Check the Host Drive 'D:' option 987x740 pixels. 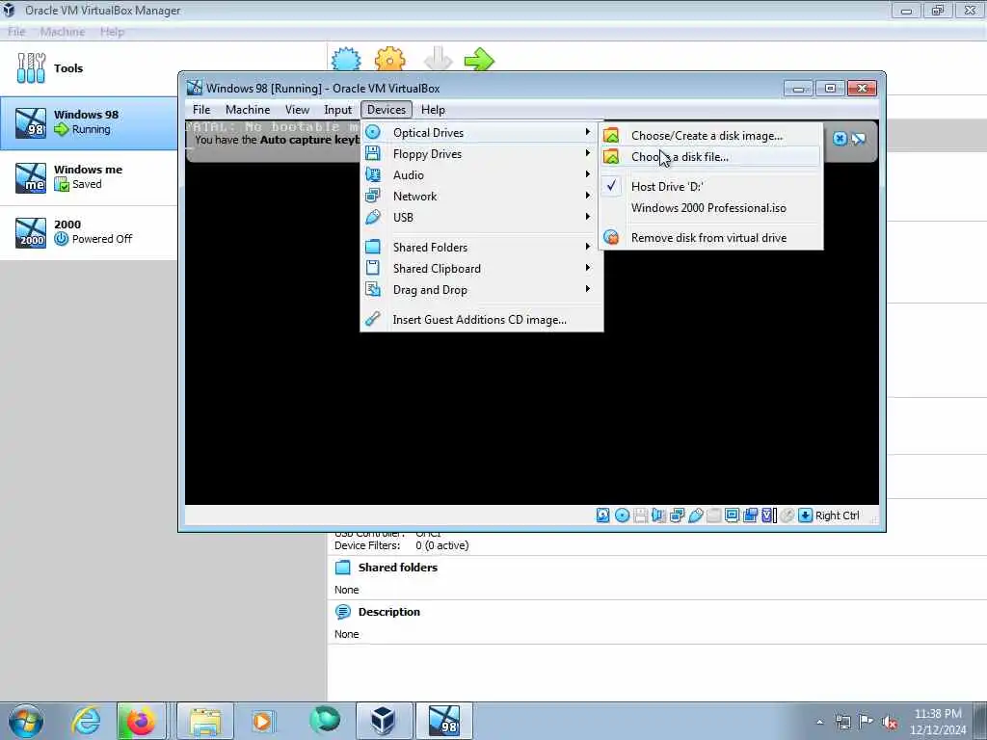coord(710,187)
